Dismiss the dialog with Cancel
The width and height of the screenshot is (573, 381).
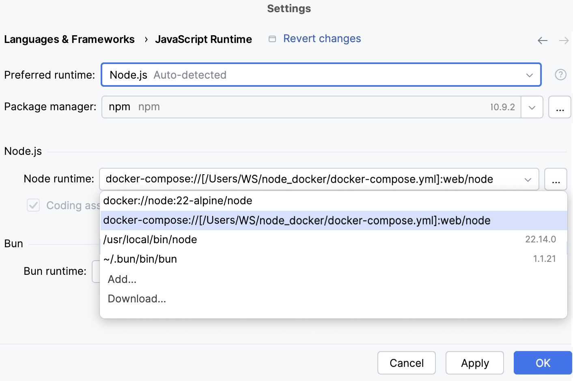[406, 363]
